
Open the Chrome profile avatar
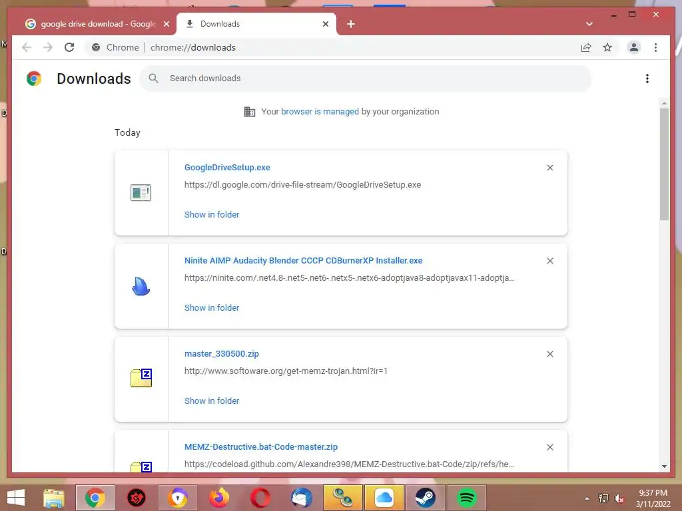click(x=634, y=47)
